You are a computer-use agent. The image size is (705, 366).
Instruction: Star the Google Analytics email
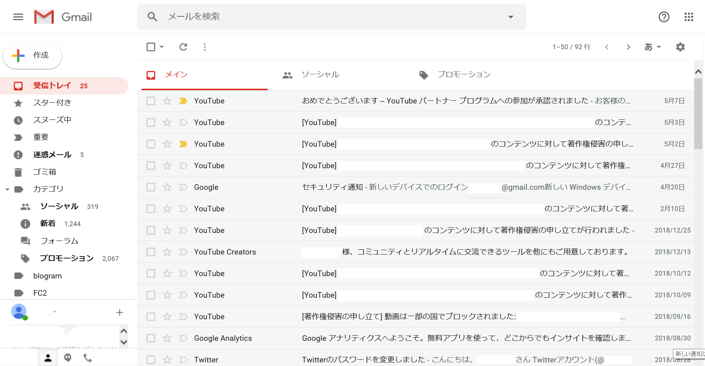tap(167, 338)
